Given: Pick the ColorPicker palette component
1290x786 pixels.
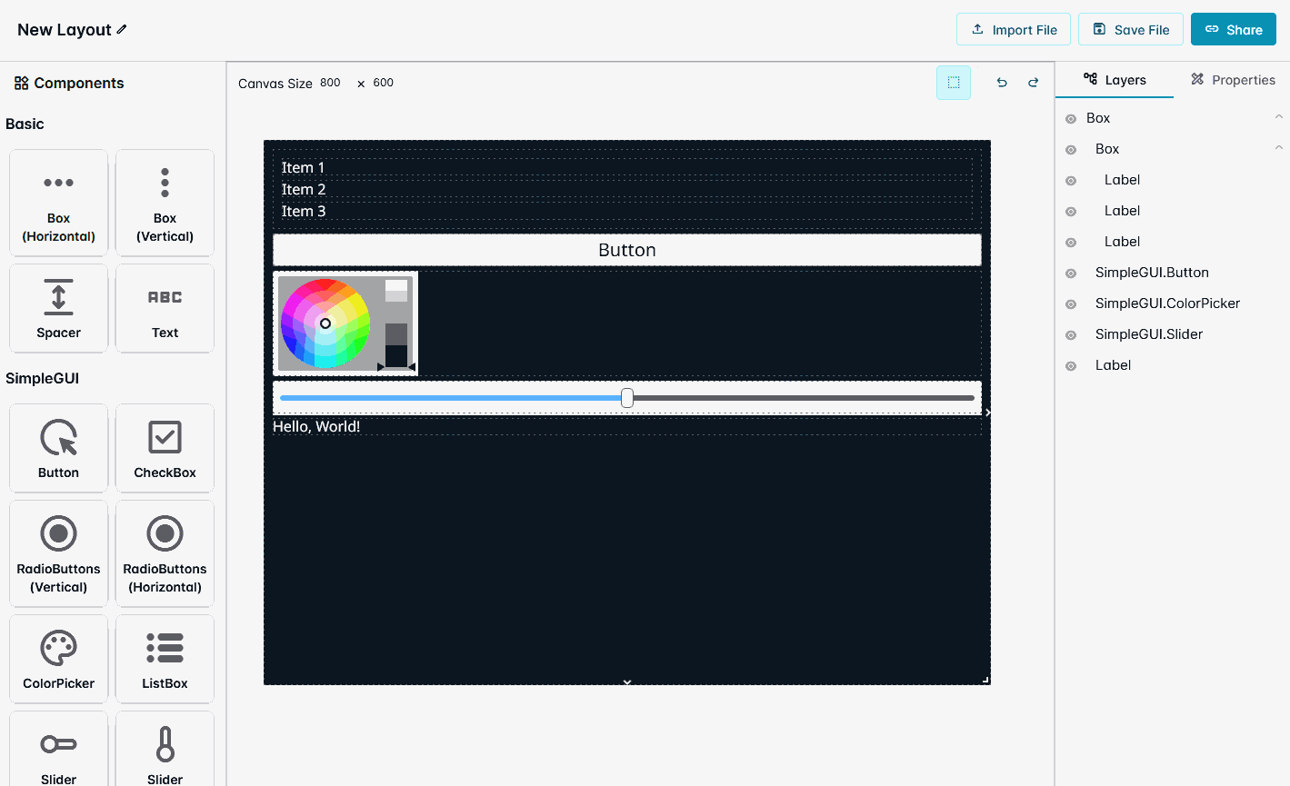Looking at the screenshot, I should tap(58, 659).
